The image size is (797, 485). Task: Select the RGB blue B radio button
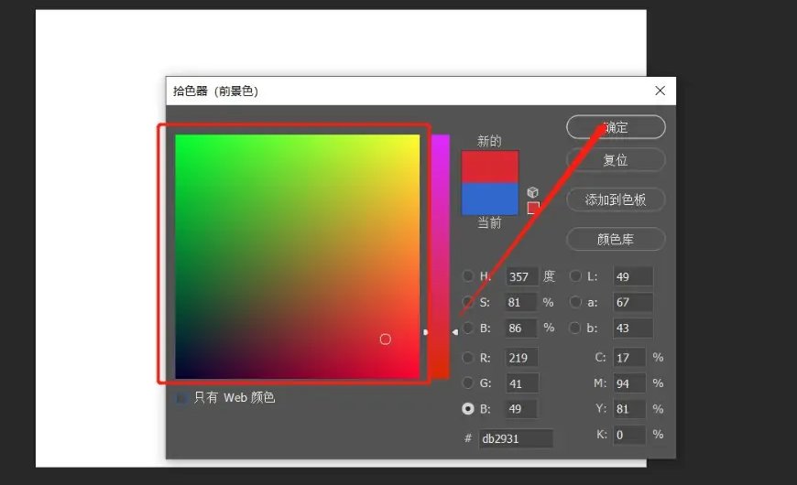tap(467, 409)
